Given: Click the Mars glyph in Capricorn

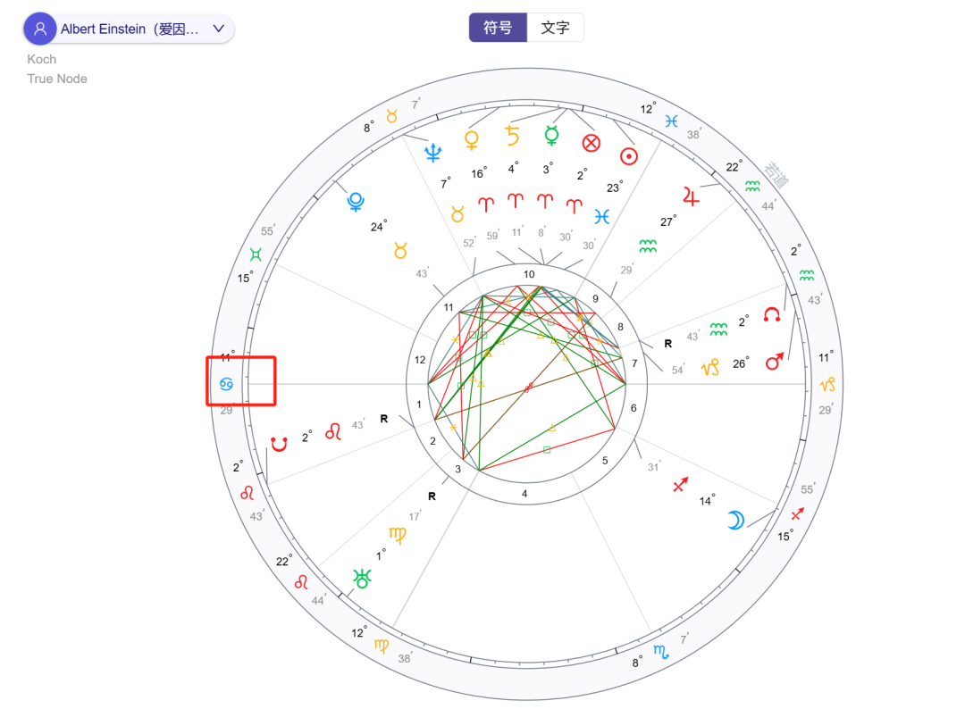Looking at the screenshot, I should pyautogui.click(x=773, y=362).
